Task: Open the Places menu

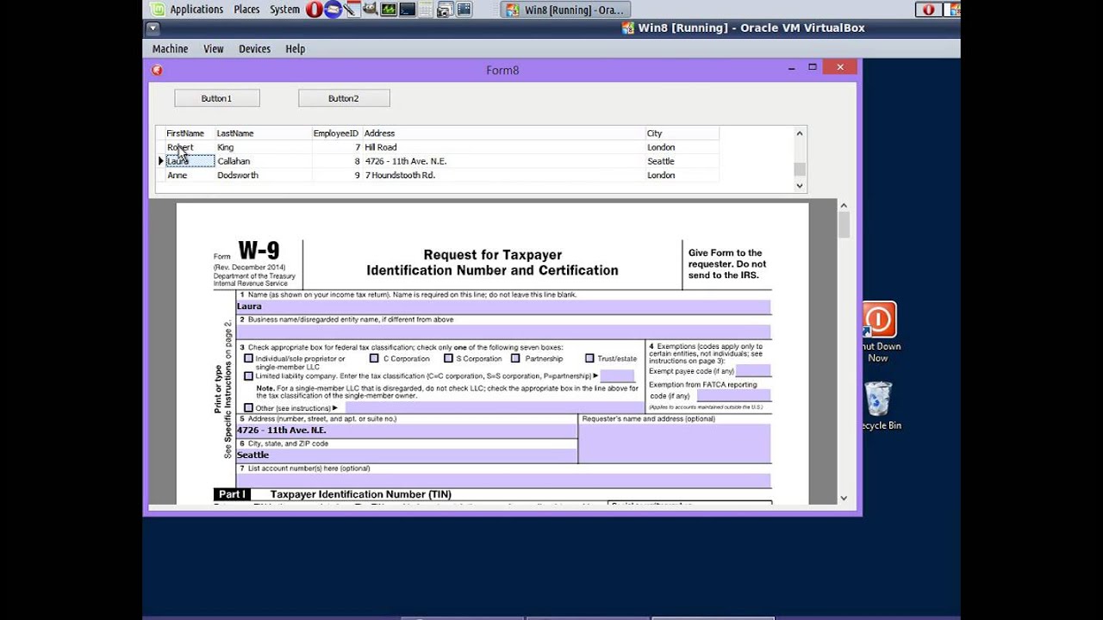Action: coord(246,9)
